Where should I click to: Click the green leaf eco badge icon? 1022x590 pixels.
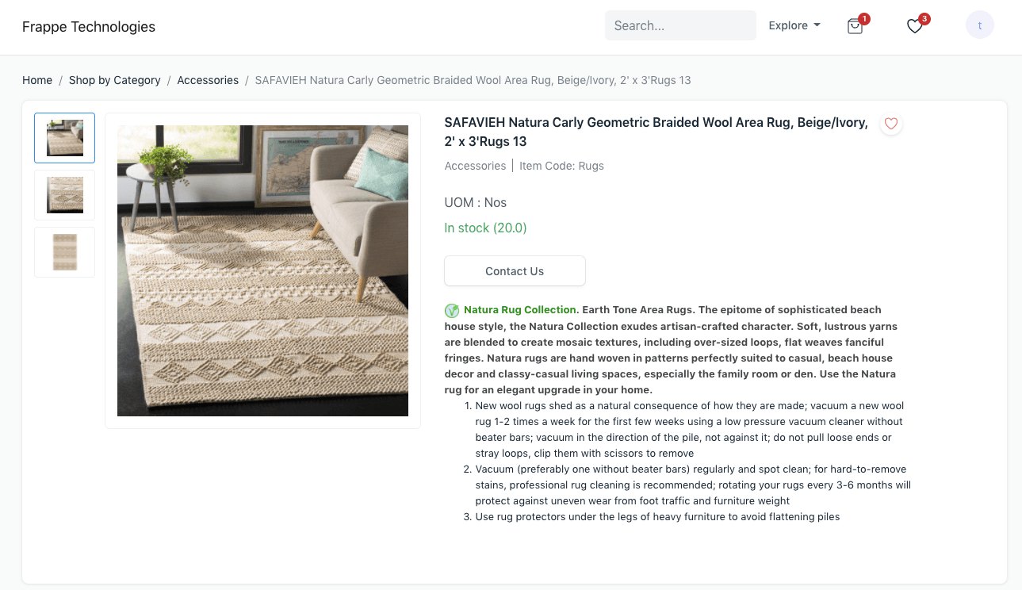click(x=452, y=310)
